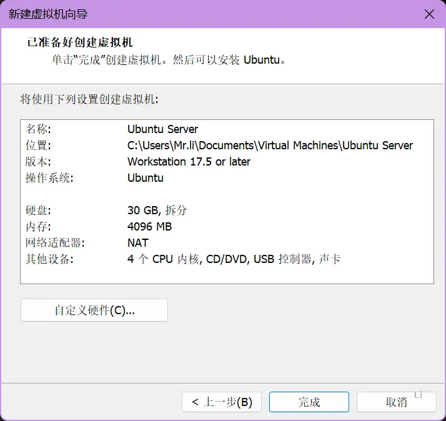Open 自定义硬件(C)... hardware settings
Screen dimensions: 446x421
94,310
